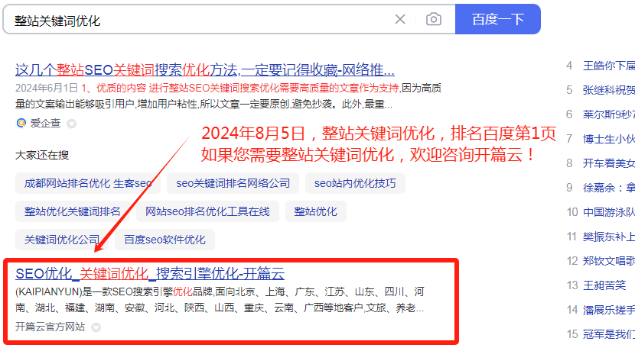Select related search 成都网站排名优化 生客seo

pos(88,183)
